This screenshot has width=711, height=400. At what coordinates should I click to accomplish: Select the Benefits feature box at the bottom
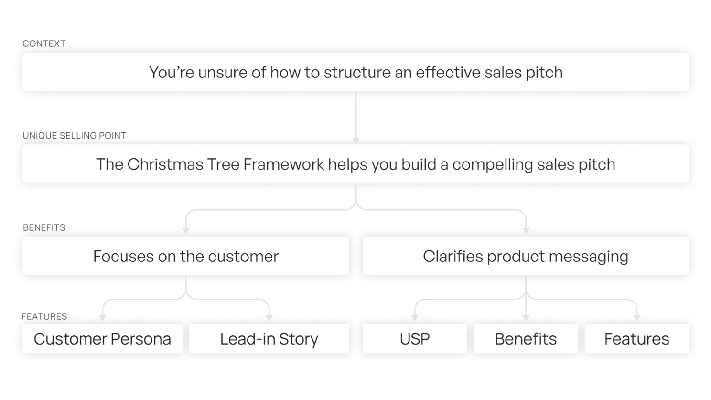[x=526, y=338]
